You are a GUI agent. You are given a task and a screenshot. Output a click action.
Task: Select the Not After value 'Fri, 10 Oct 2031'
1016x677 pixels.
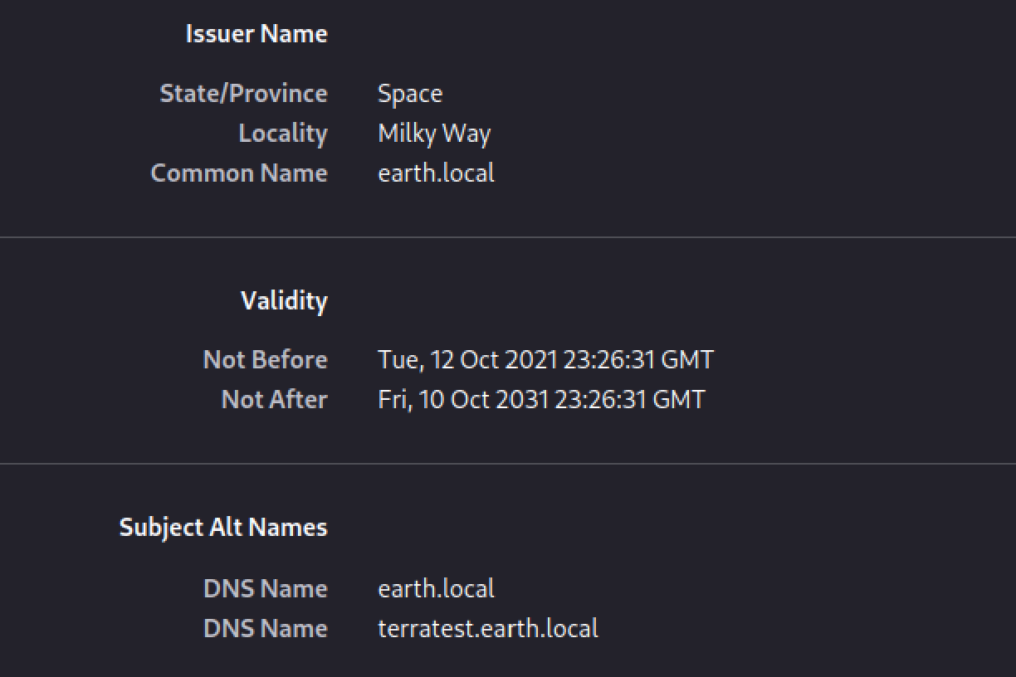point(463,399)
